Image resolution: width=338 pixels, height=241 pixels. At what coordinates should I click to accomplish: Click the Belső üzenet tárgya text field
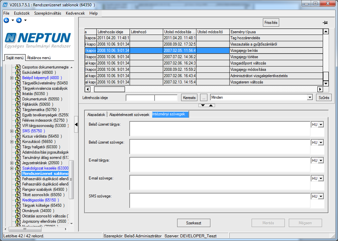(x=220, y=129)
